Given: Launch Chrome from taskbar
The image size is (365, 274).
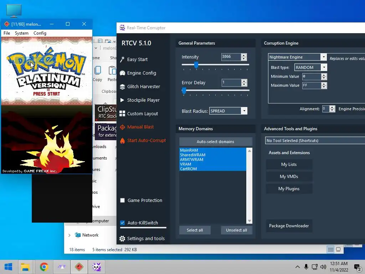Looking at the screenshot, I should click(44, 267).
